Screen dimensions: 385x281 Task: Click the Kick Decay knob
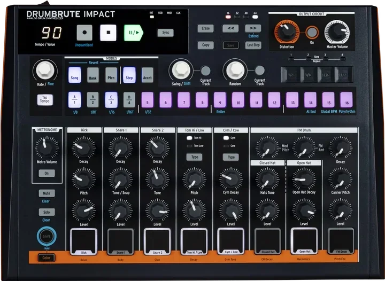tap(84, 148)
